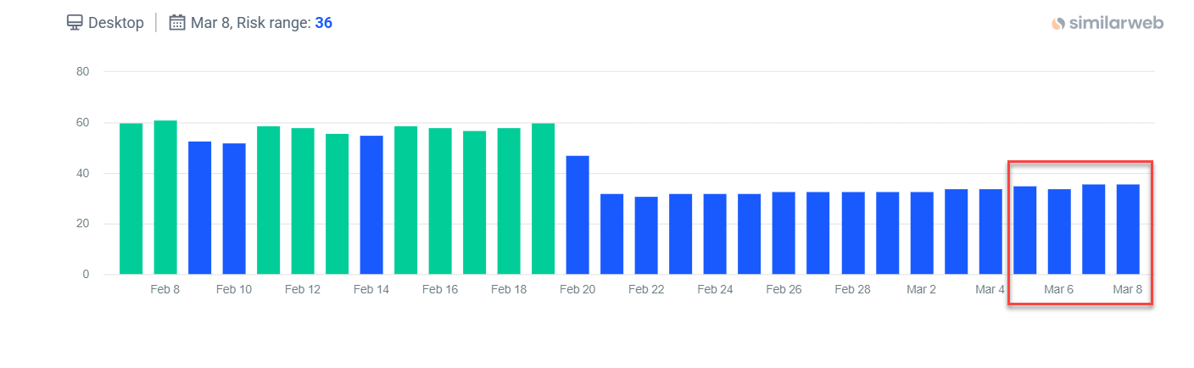This screenshot has height=368, width=1194.
Task: Select the blue bar above Feb 22
Action: click(x=646, y=236)
